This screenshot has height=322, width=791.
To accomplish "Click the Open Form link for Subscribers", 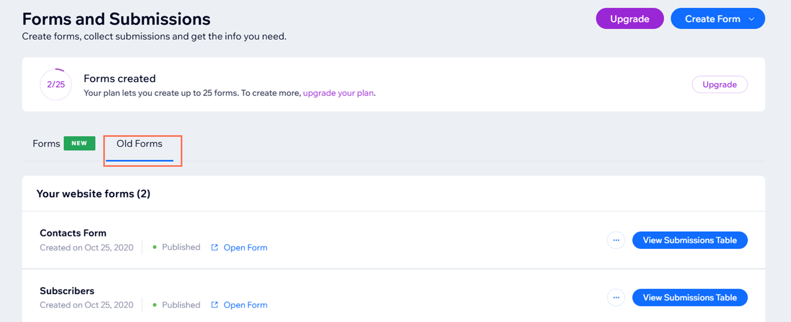I will pyautogui.click(x=245, y=305).
